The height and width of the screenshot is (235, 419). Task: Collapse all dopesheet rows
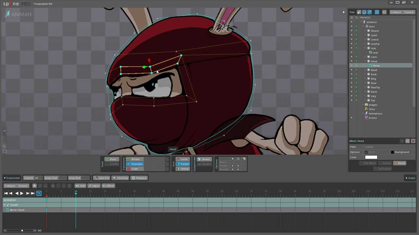[10, 186]
